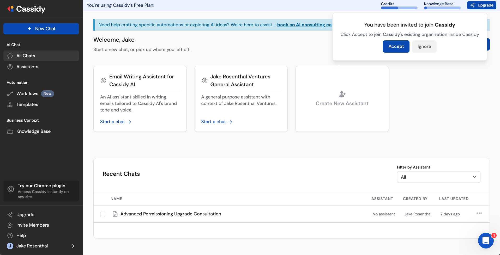Click the arrow icon after Email assistant Start a chat
Viewport: 500px width, 255px height.
click(x=129, y=122)
